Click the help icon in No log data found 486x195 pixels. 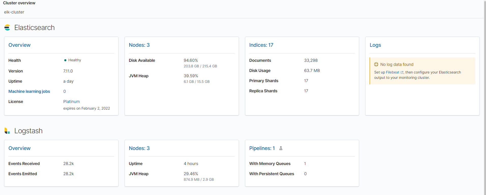tap(376, 64)
